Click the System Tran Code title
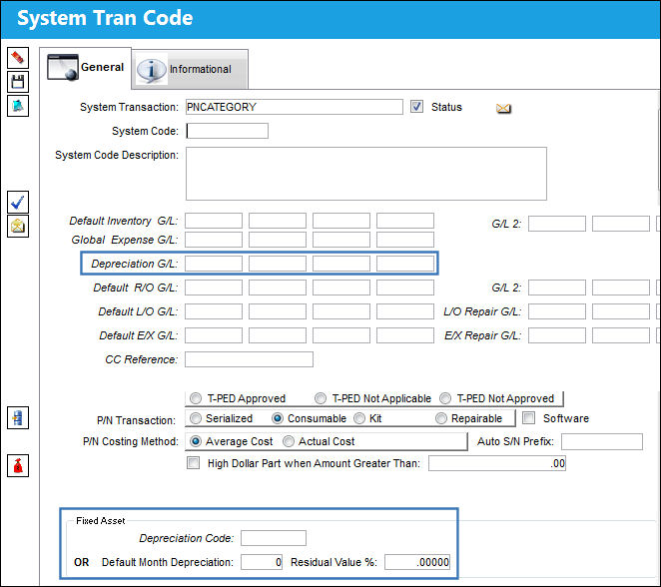 coord(105,18)
